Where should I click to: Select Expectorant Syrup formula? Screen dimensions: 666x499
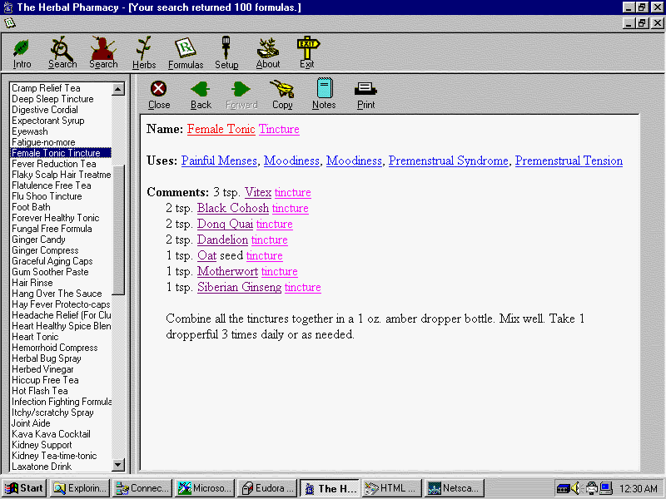pos(61,121)
